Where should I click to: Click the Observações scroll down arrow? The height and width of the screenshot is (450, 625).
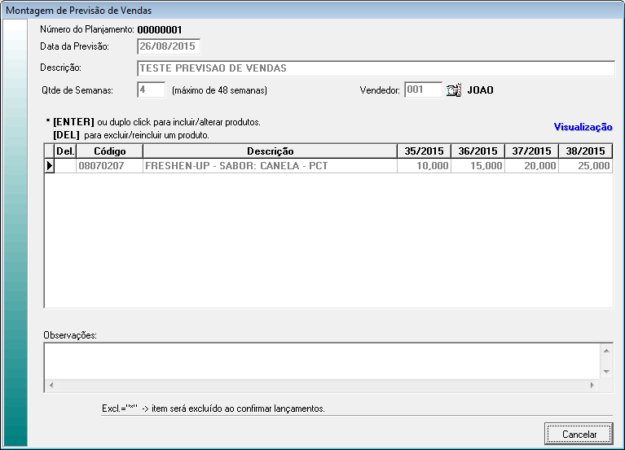[605, 371]
